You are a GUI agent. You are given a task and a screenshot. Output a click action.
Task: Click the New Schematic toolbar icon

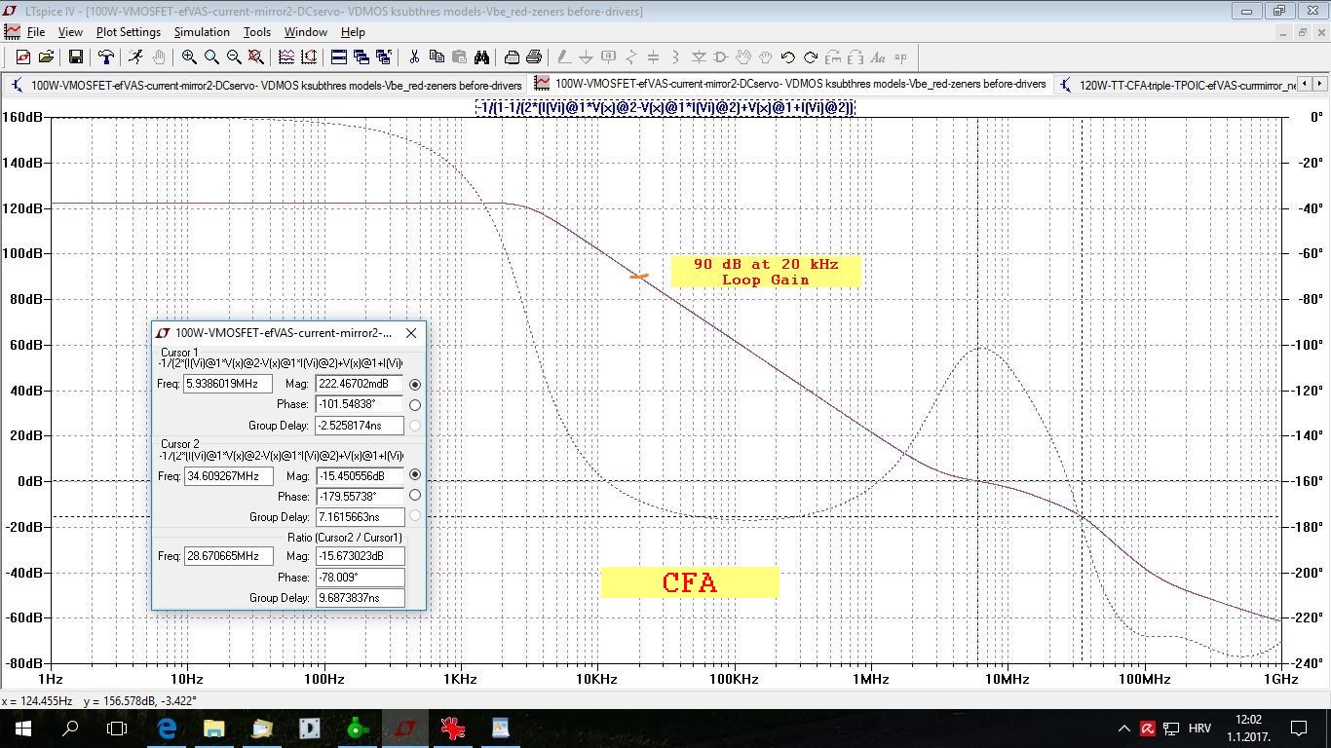22,57
